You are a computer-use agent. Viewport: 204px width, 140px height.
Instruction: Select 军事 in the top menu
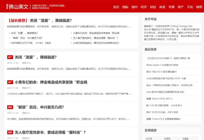tap(171, 7)
